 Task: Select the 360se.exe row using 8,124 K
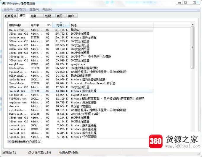coord(81,122)
